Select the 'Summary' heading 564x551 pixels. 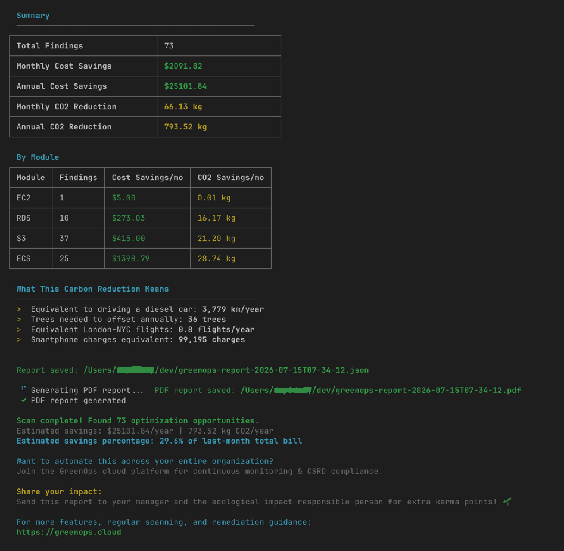[x=33, y=16]
